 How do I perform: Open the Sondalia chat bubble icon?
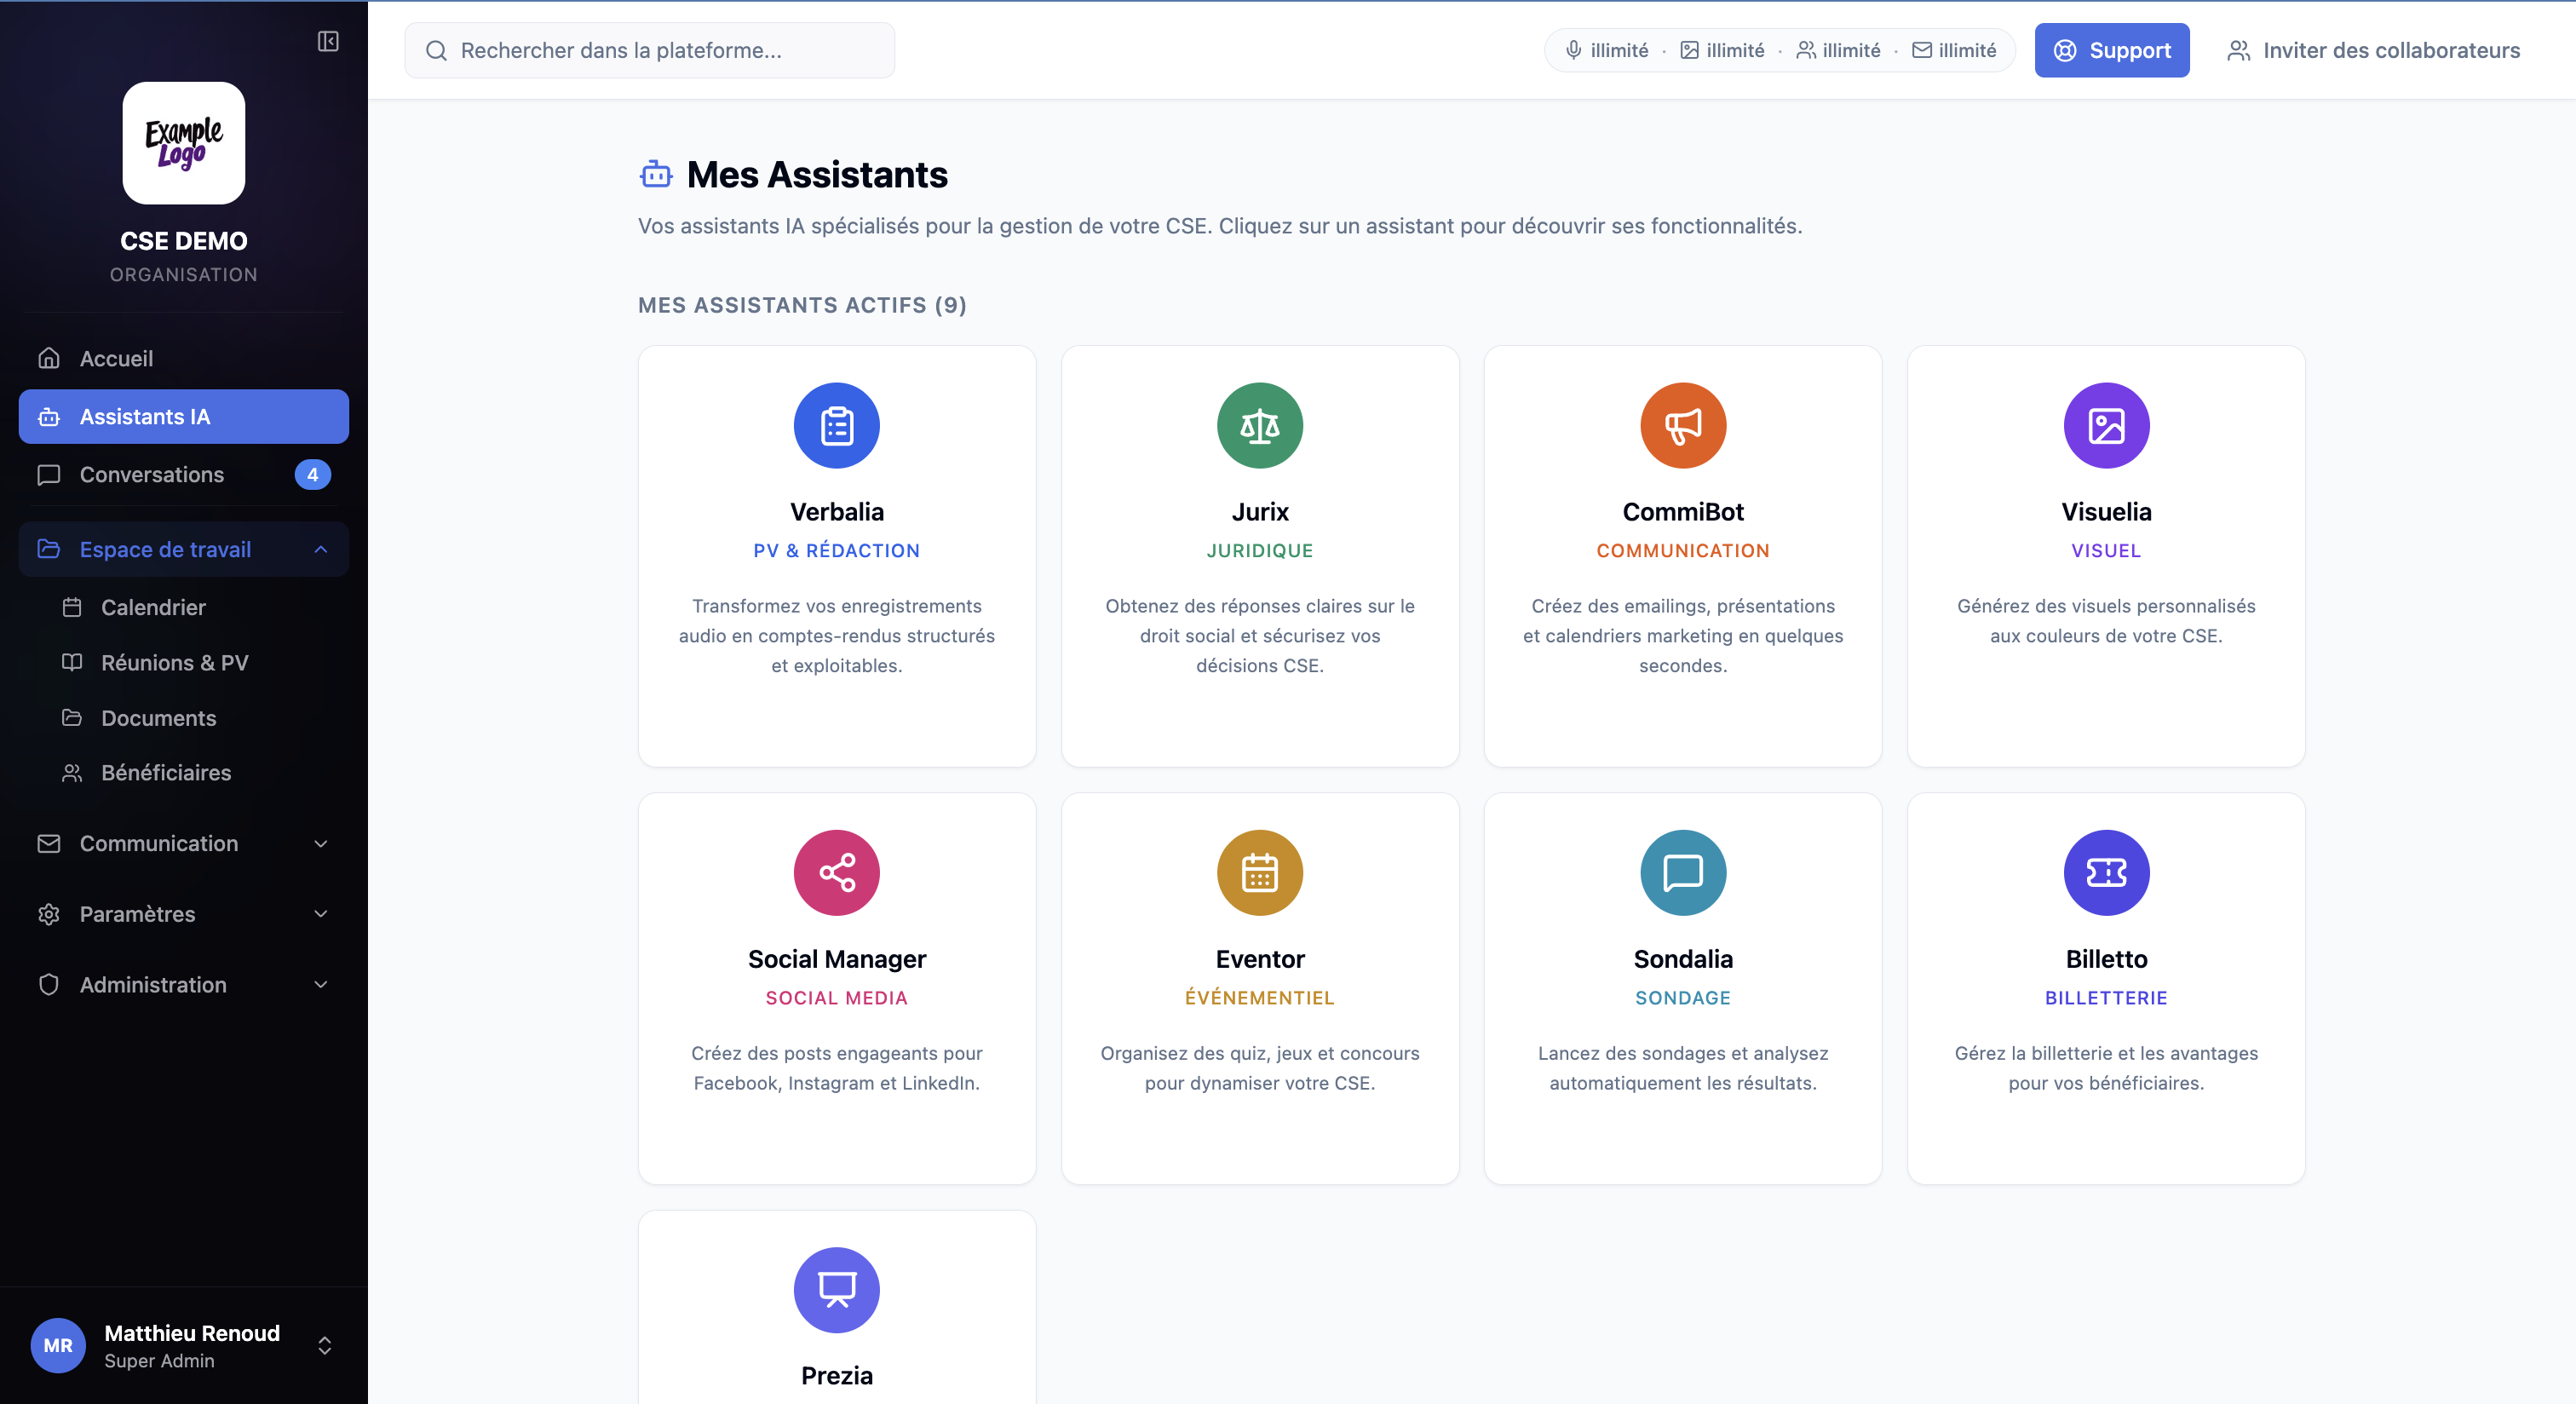click(x=1683, y=872)
